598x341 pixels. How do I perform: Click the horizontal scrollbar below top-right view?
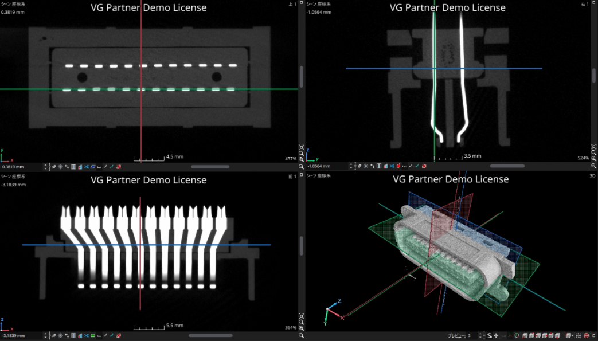click(x=507, y=166)
